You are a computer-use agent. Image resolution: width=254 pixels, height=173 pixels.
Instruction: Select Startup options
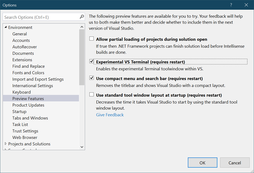(x=19, y=112)
